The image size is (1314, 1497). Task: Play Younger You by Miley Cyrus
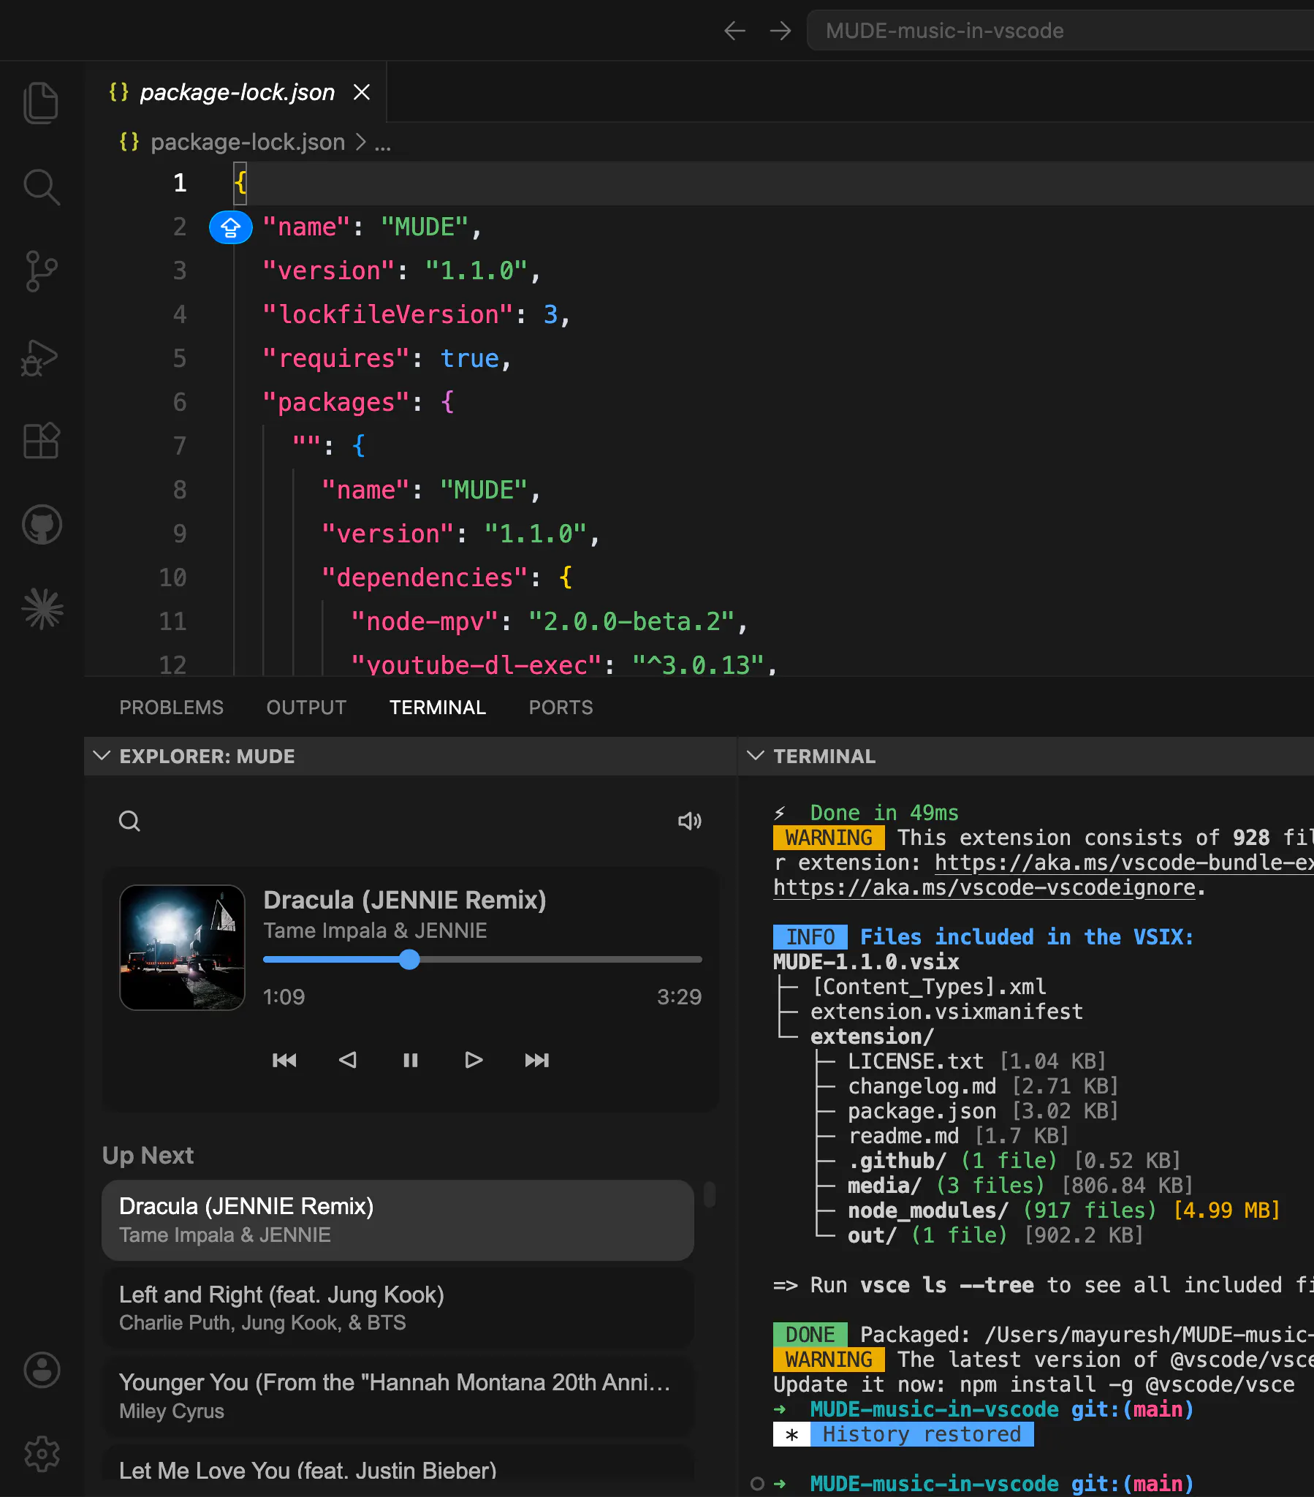398,1396
